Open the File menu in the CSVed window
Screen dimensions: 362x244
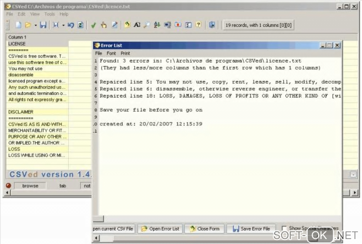[10, 14]
